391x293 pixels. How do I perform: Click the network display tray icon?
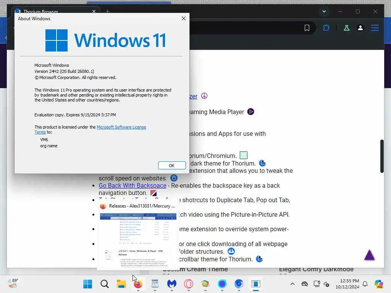[x=317, y=284]
